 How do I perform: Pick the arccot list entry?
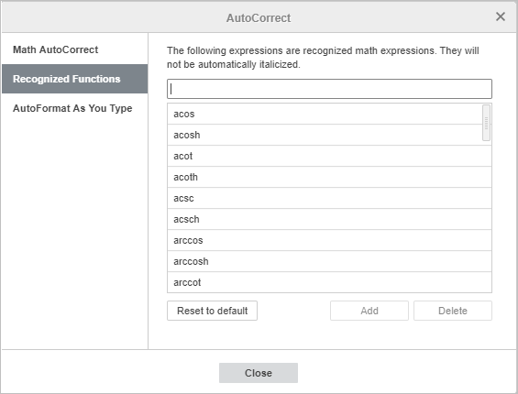coord(329,282)
